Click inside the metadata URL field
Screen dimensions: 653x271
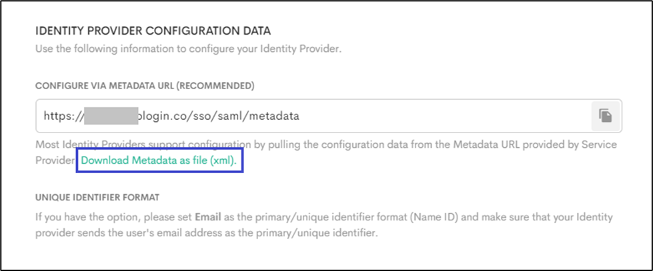[x=400, y=116]
